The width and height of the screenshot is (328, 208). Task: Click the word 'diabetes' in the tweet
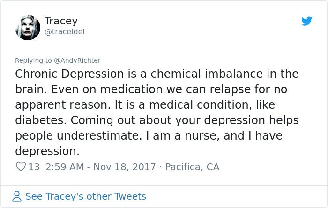(x=41, y=120)
